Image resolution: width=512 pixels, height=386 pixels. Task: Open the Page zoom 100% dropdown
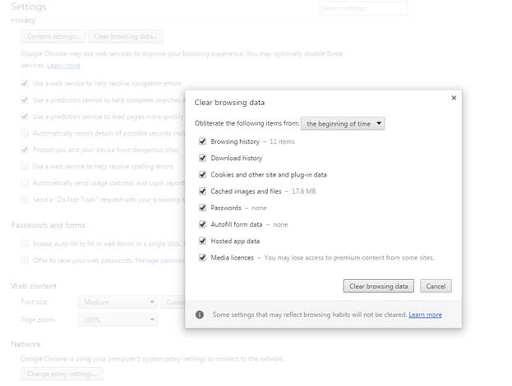[118, 319]
